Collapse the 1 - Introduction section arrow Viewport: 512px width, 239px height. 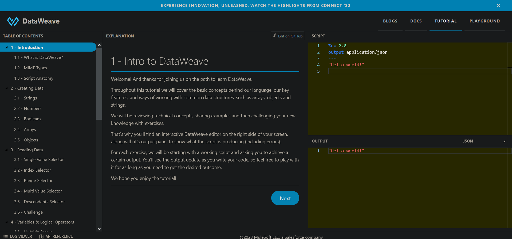coord(6,47)
